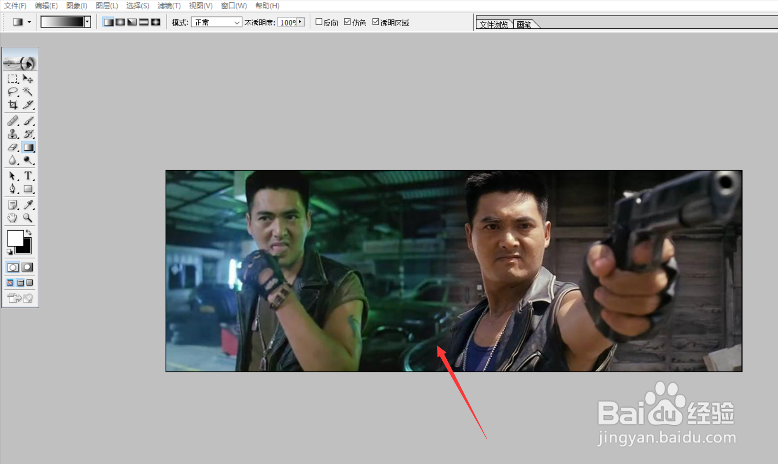Select the Move tool
This screenshot has width=778, height=464.
28,79
